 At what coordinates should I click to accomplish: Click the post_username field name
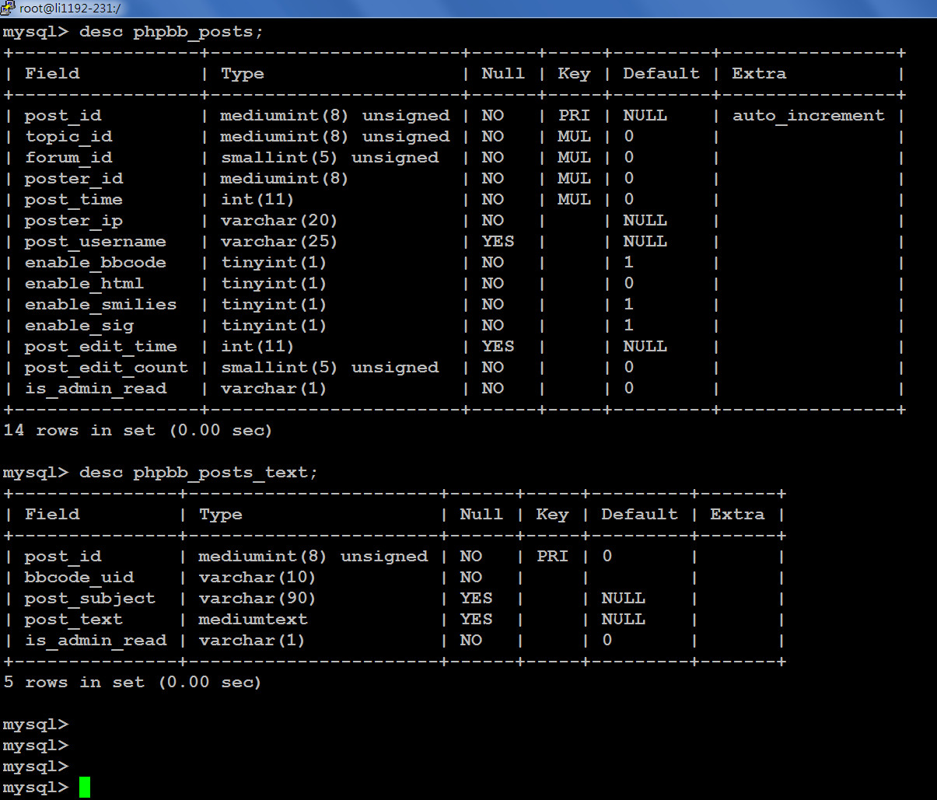[95, 242]
